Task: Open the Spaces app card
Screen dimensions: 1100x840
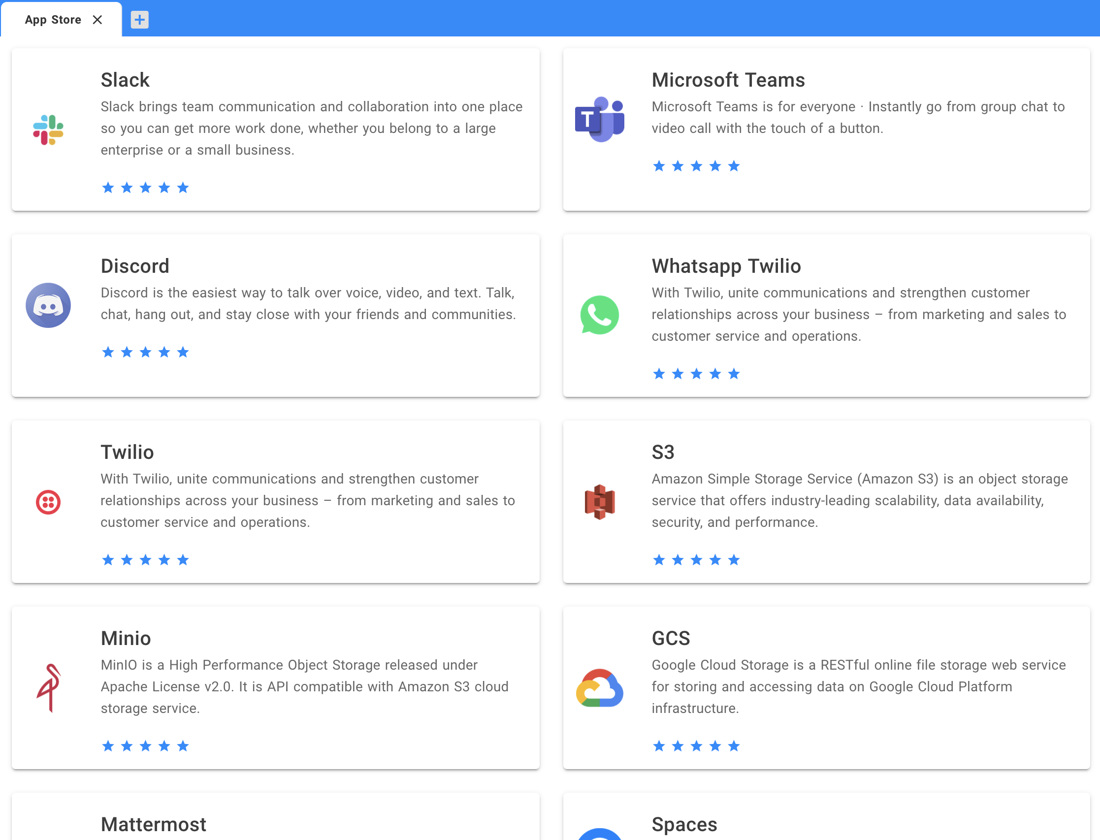Action: [x=826, y=816]
